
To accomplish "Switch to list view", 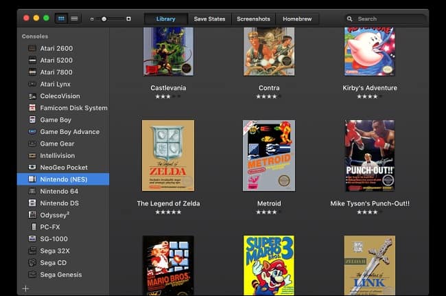I will click(74, 19).
